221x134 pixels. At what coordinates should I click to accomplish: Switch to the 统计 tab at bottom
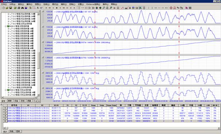tap(5, 131)
